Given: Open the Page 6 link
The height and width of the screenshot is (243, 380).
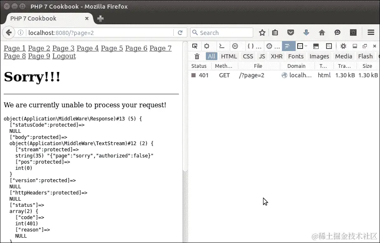Looking at the screenshot, I should [136, 49].
